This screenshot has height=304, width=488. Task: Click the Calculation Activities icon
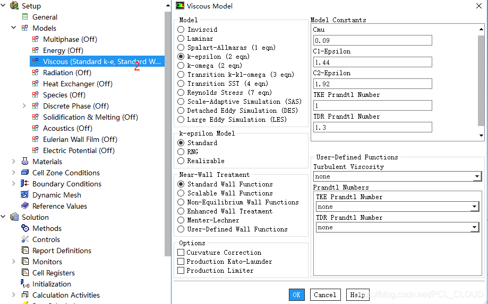pyautogui.click(x=25, y=294)
